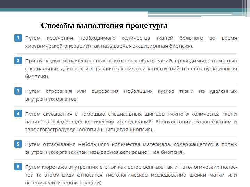Image resolution: width=250 pixels, height=187 pixels.
Task: Click word "вырезания" in item 3
Action: point(105,91)
